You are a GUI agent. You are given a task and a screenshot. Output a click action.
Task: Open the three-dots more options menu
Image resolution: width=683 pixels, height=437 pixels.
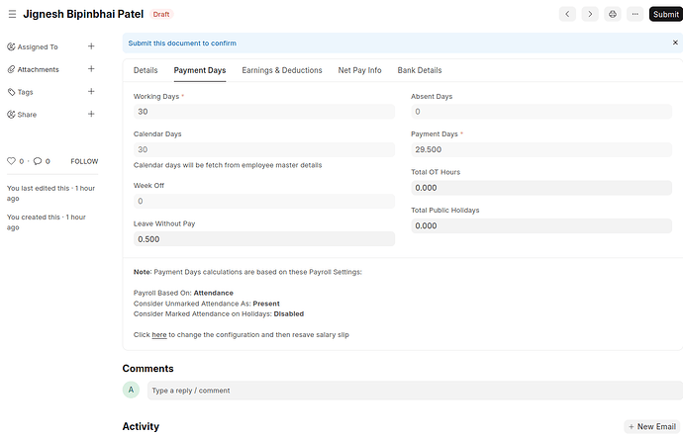635,14
